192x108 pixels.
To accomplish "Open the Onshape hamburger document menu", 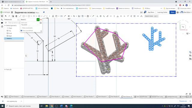I will (12, 12).
